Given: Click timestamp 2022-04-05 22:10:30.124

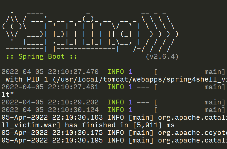Looking at the screenshot, I should coord(50,110).
